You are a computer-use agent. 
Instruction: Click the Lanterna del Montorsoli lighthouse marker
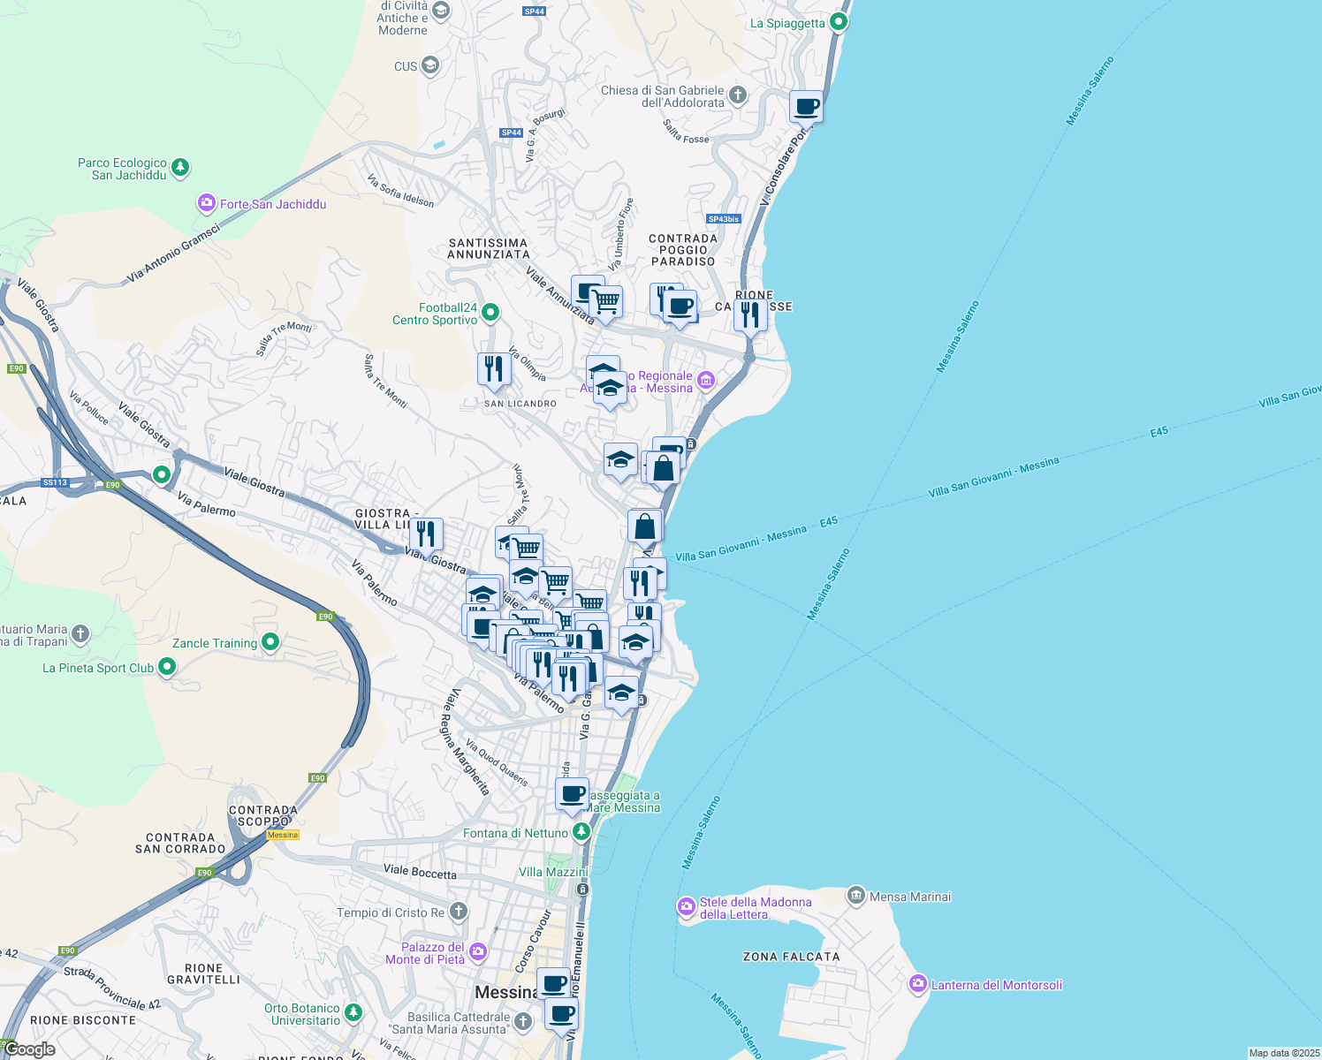click(916, 984)
